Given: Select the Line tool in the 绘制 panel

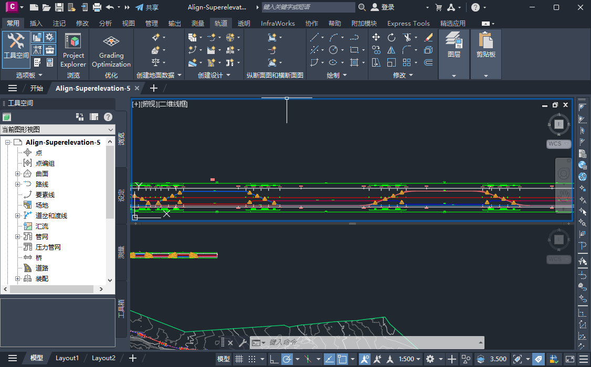Looking at the screenshot, I should coord(314,37).
